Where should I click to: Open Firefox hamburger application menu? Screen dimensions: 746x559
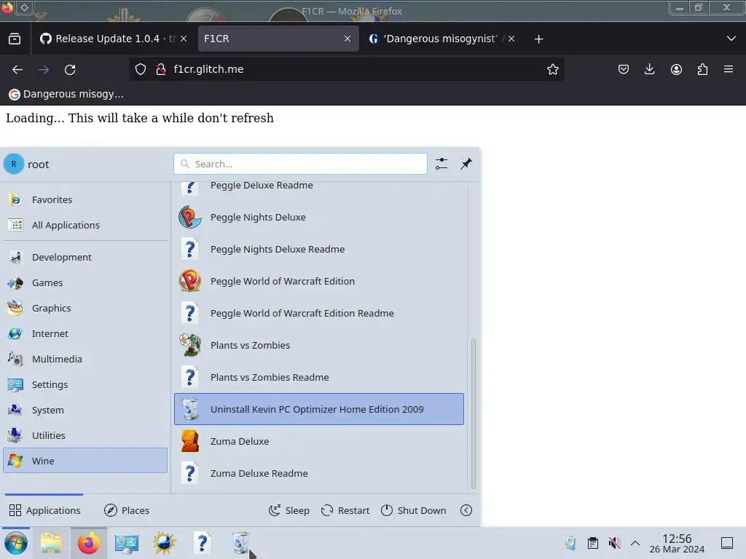click(x=729, y=69)
